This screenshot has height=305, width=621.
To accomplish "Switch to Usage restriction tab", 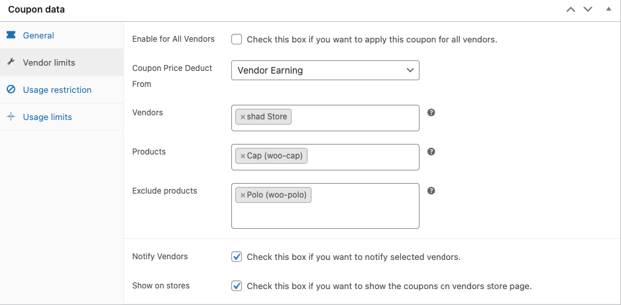I will coord(62,90).
